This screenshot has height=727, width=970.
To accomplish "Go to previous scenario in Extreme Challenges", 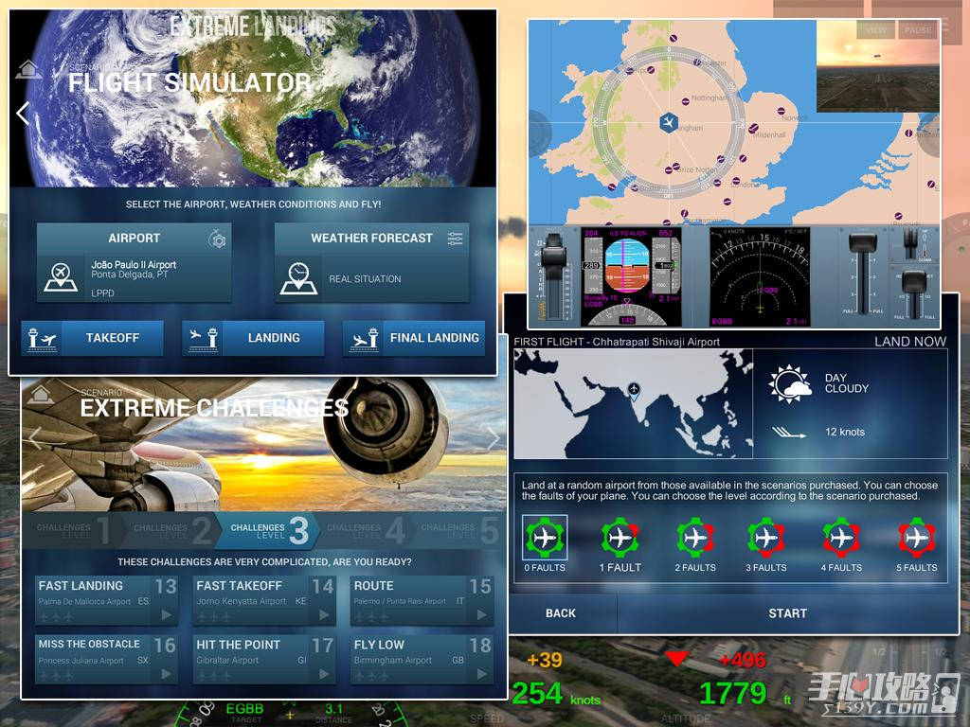I will (35, 439).
